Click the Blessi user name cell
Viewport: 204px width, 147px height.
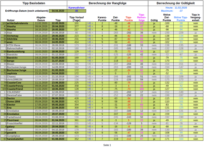tap(20, 64)
